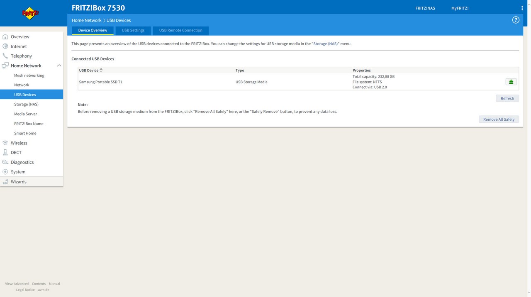Click the FRITZ!Box 7530 title
The height and width of the screenshot is (297, 531).
coord(98,8)
